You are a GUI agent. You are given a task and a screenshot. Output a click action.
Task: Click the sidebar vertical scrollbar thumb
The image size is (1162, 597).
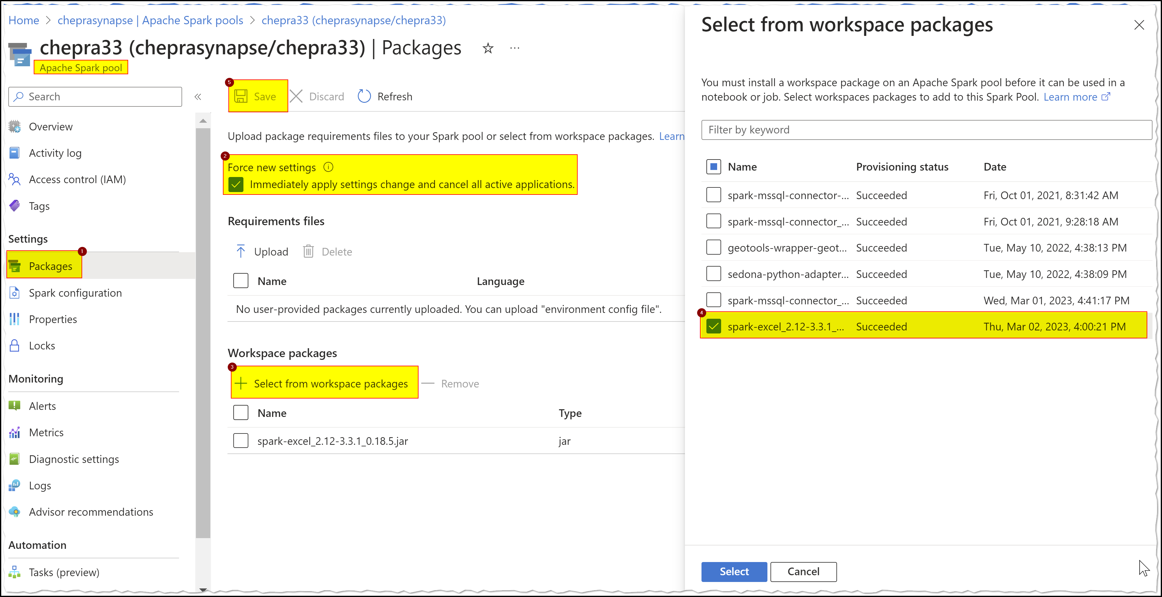(203, 333)
